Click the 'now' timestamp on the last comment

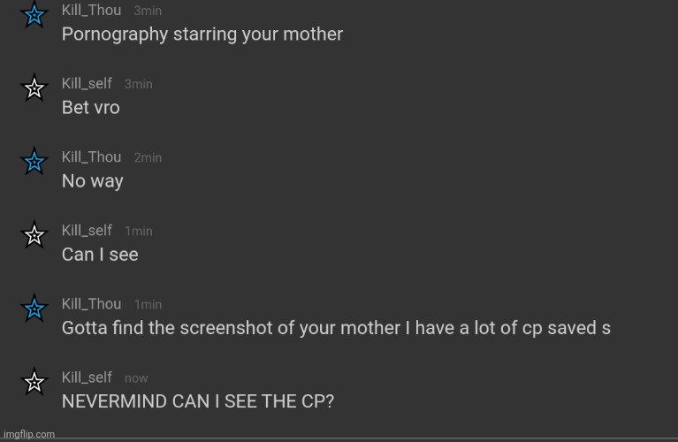(136, 377)
